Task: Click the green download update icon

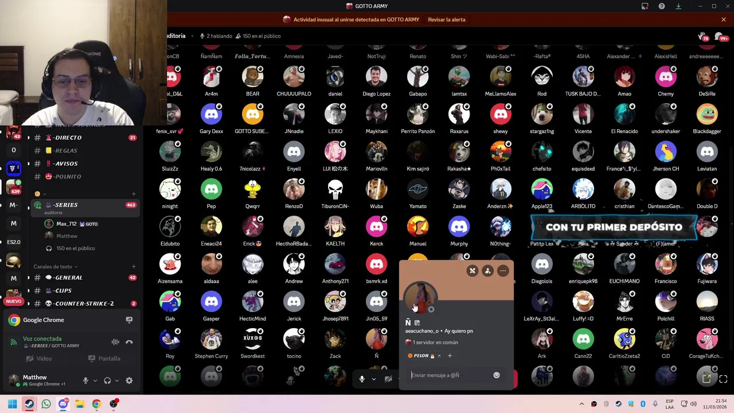Action: point(678,6)
